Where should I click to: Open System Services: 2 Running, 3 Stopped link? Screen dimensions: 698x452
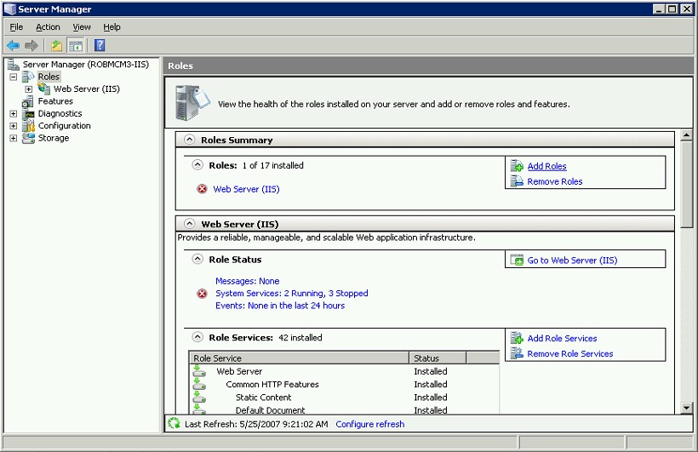[292, 294]
